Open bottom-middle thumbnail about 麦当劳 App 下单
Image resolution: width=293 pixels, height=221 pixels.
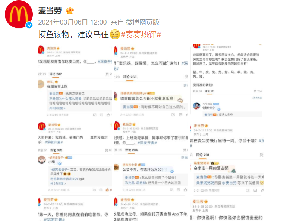(151, 208)
